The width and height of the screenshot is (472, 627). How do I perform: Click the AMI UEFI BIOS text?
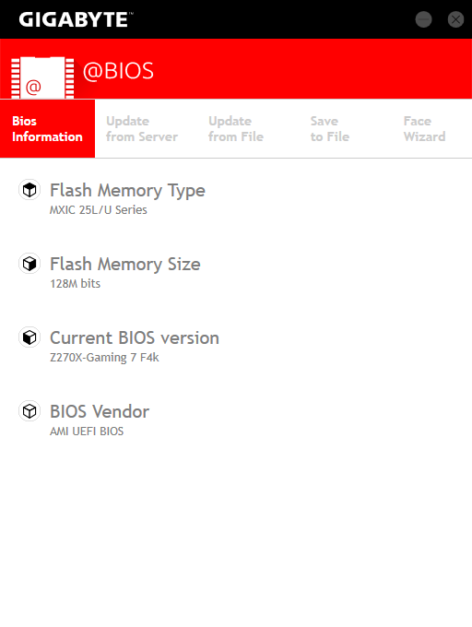click(x=87, y=432)
